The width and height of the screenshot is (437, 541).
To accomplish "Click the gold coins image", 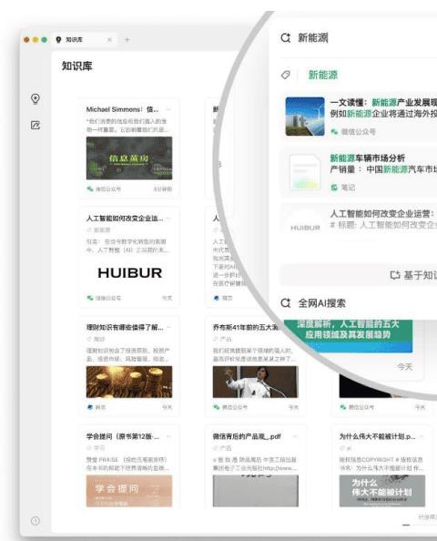I will 129,382.
